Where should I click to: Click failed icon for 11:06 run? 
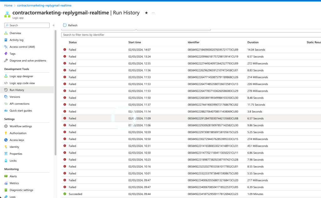point(65,125)
